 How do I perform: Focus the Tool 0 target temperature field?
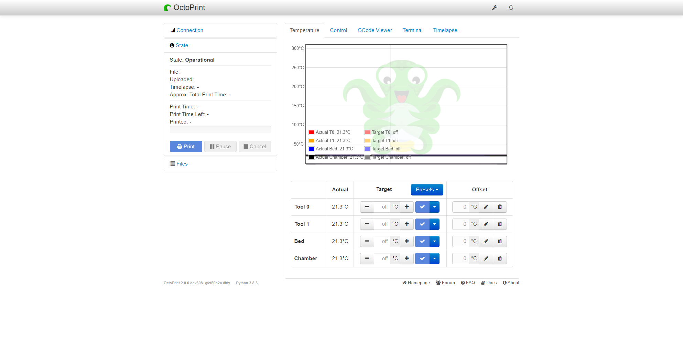pos(382,207)
